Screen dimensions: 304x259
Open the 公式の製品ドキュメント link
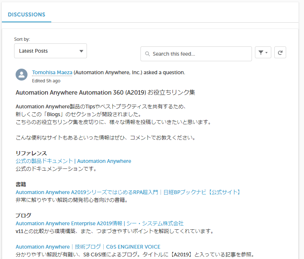pyautogui.click(x=73, y=161)
